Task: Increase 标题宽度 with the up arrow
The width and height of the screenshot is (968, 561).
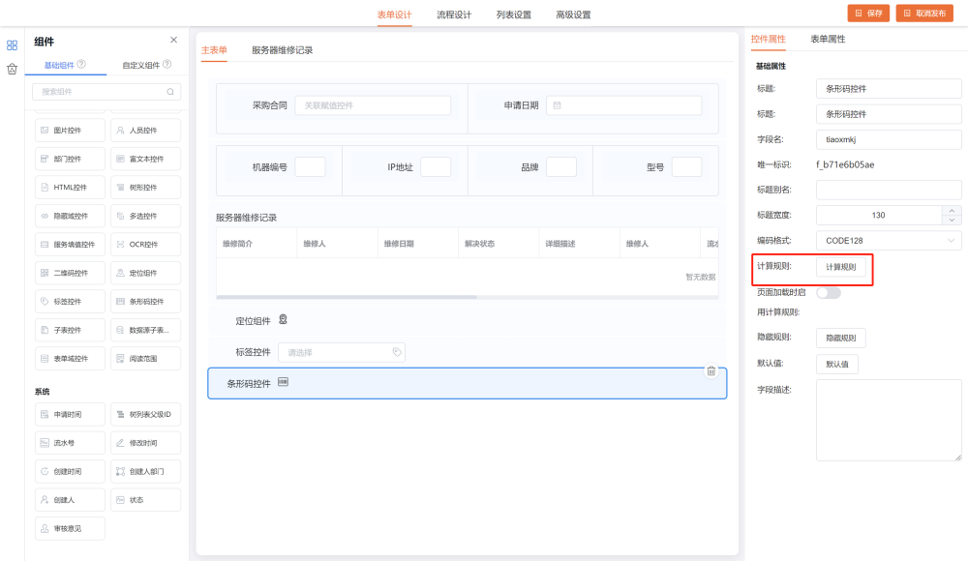Action: click(x=953, y=210)
